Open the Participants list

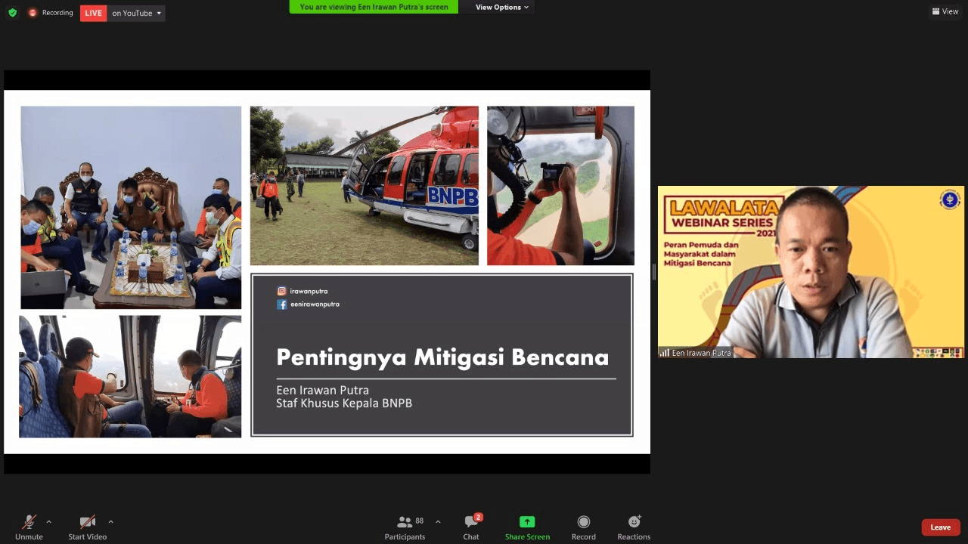(x=405, y=525)
